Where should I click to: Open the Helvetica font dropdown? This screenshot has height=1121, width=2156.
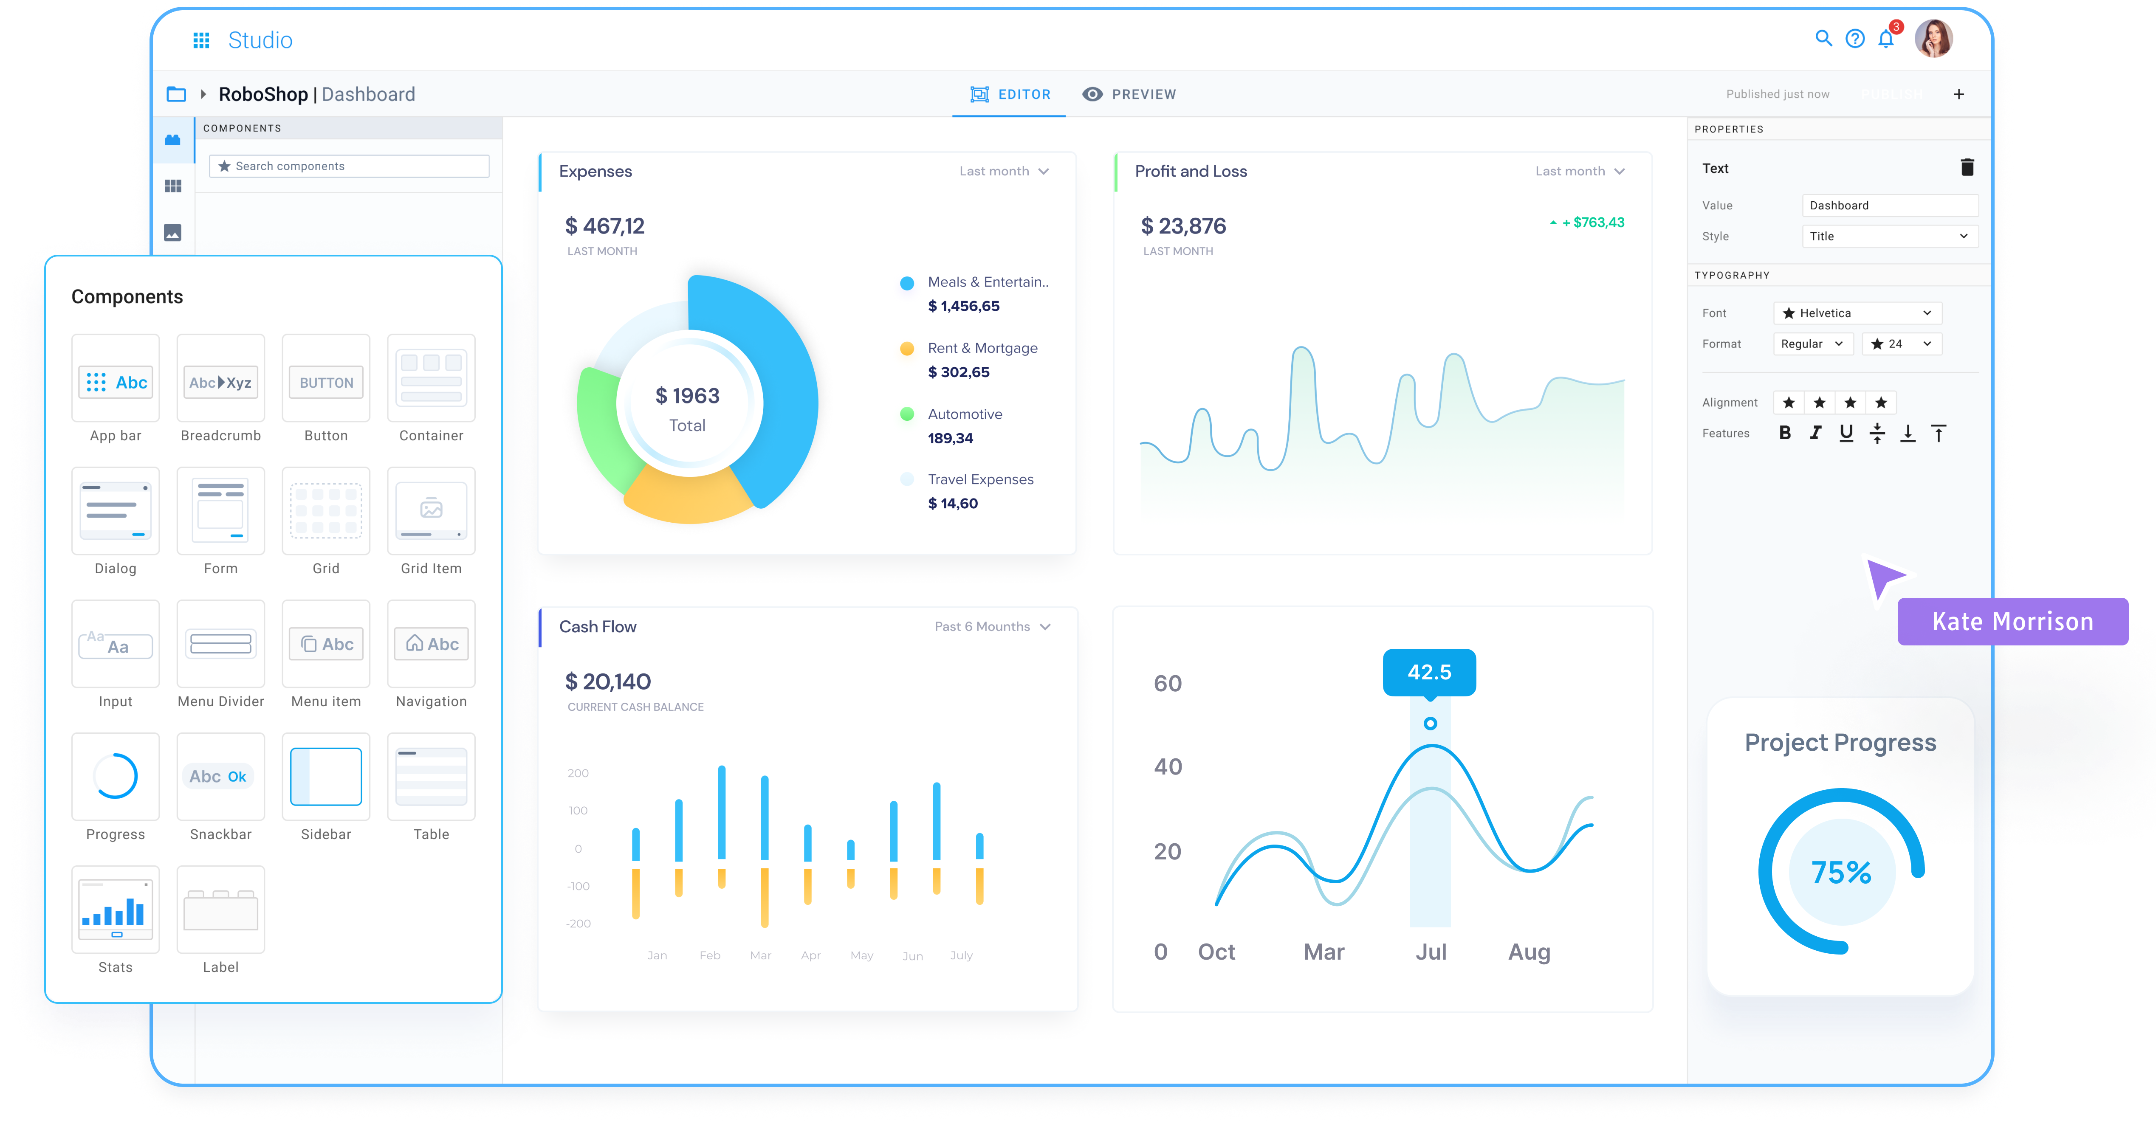pos(1857,313)
